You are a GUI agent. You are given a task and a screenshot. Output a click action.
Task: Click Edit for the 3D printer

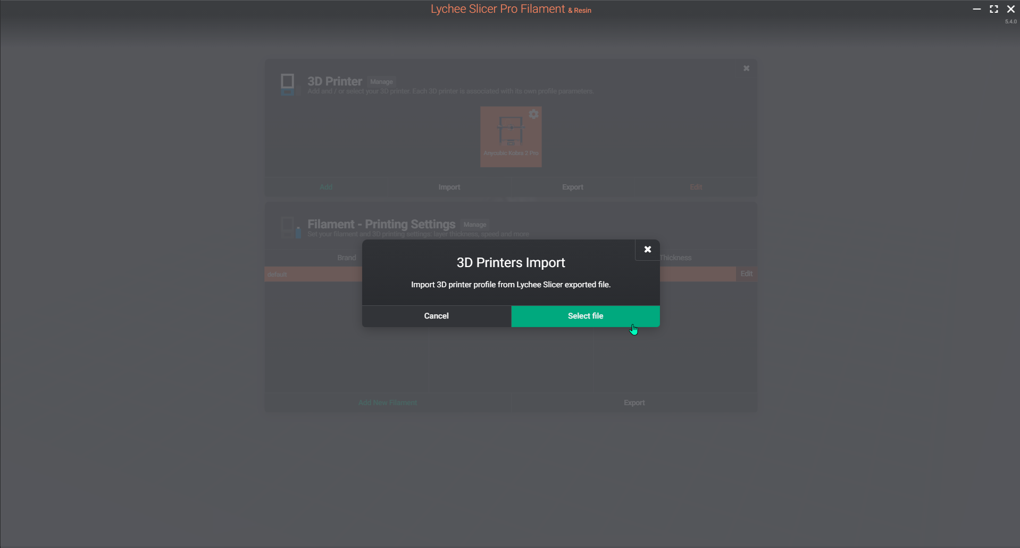(696, 186)
